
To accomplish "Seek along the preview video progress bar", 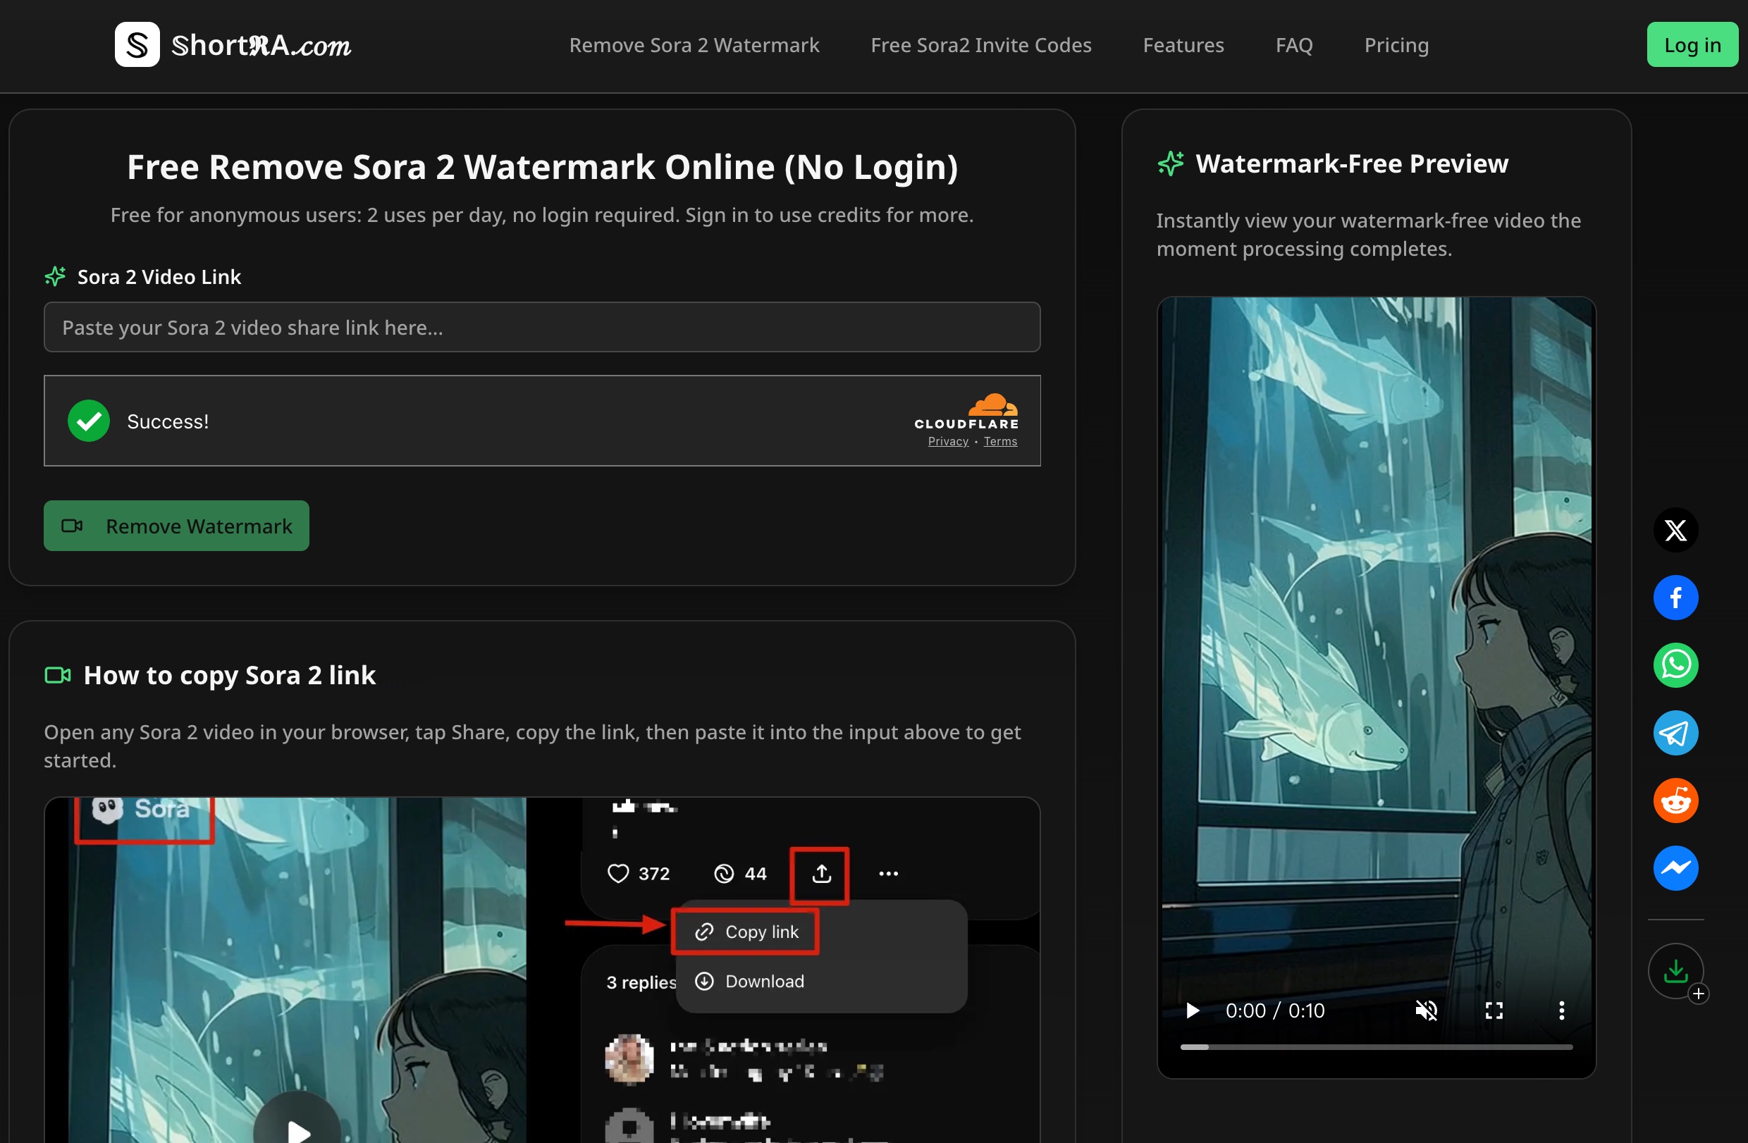I will [x=1376, y=1047].
